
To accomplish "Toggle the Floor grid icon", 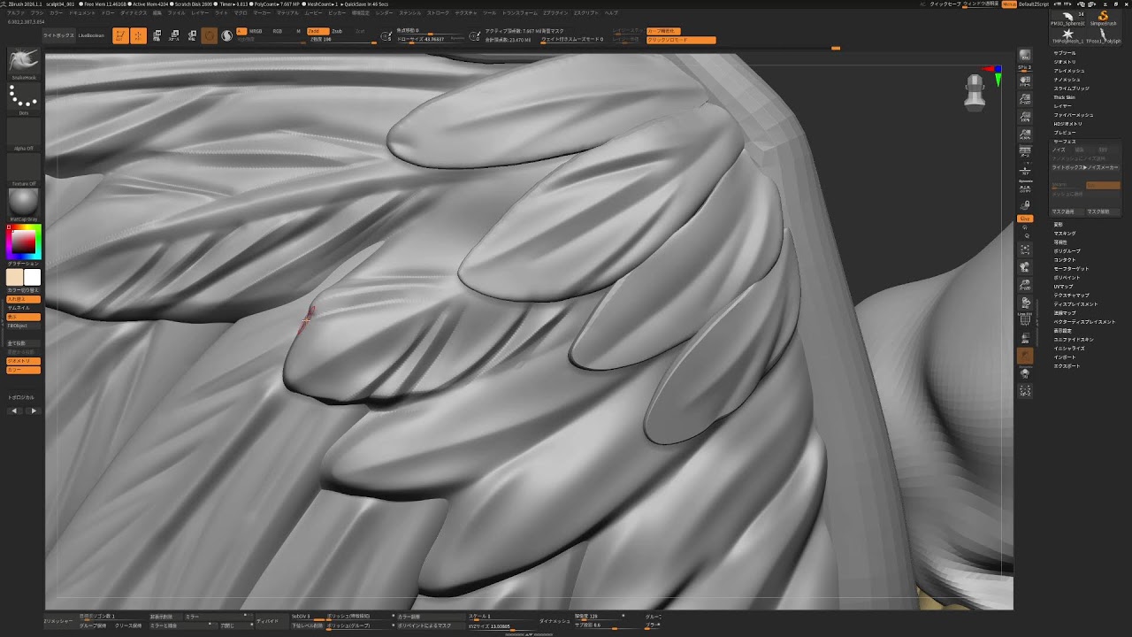I will point(1025,170).
